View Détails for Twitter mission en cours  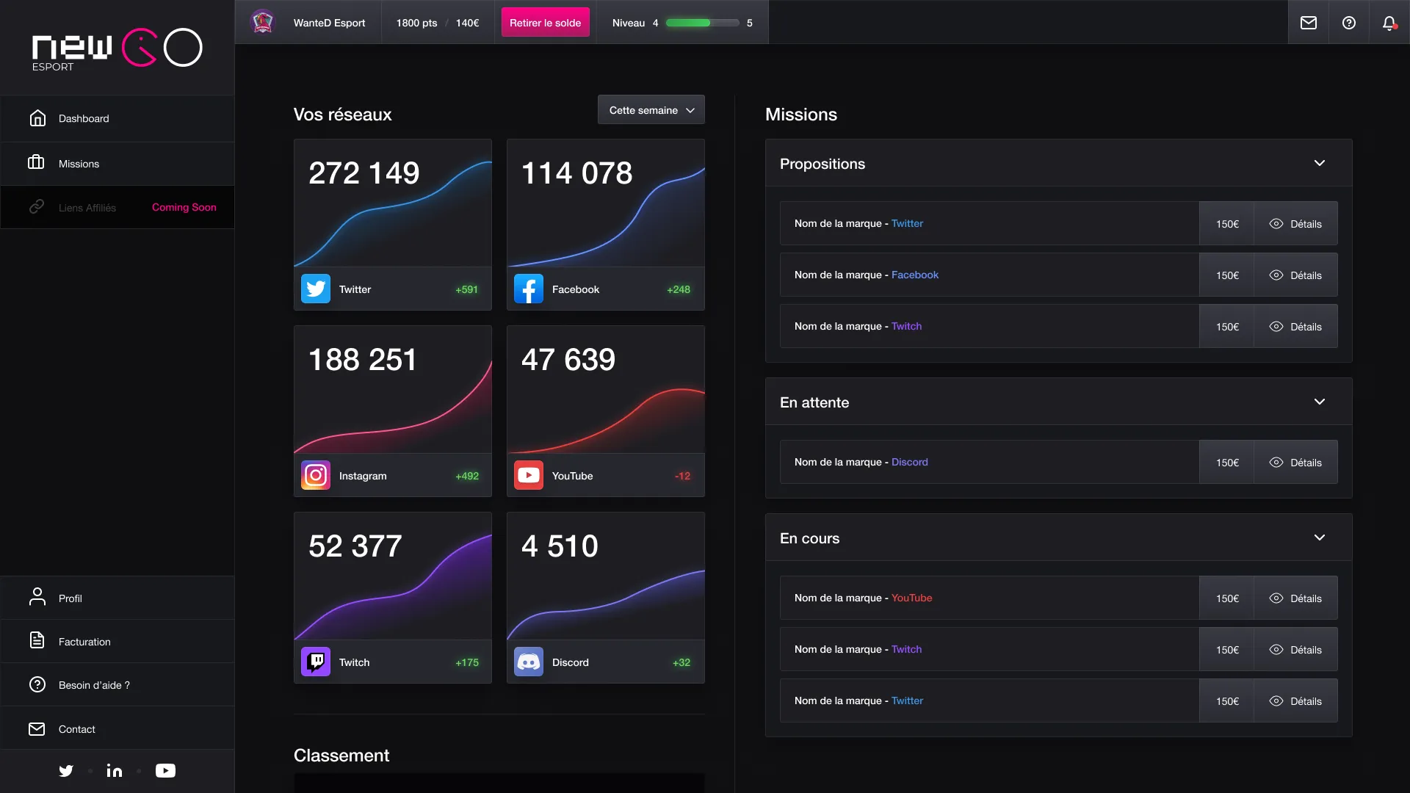coord(1295,700)
